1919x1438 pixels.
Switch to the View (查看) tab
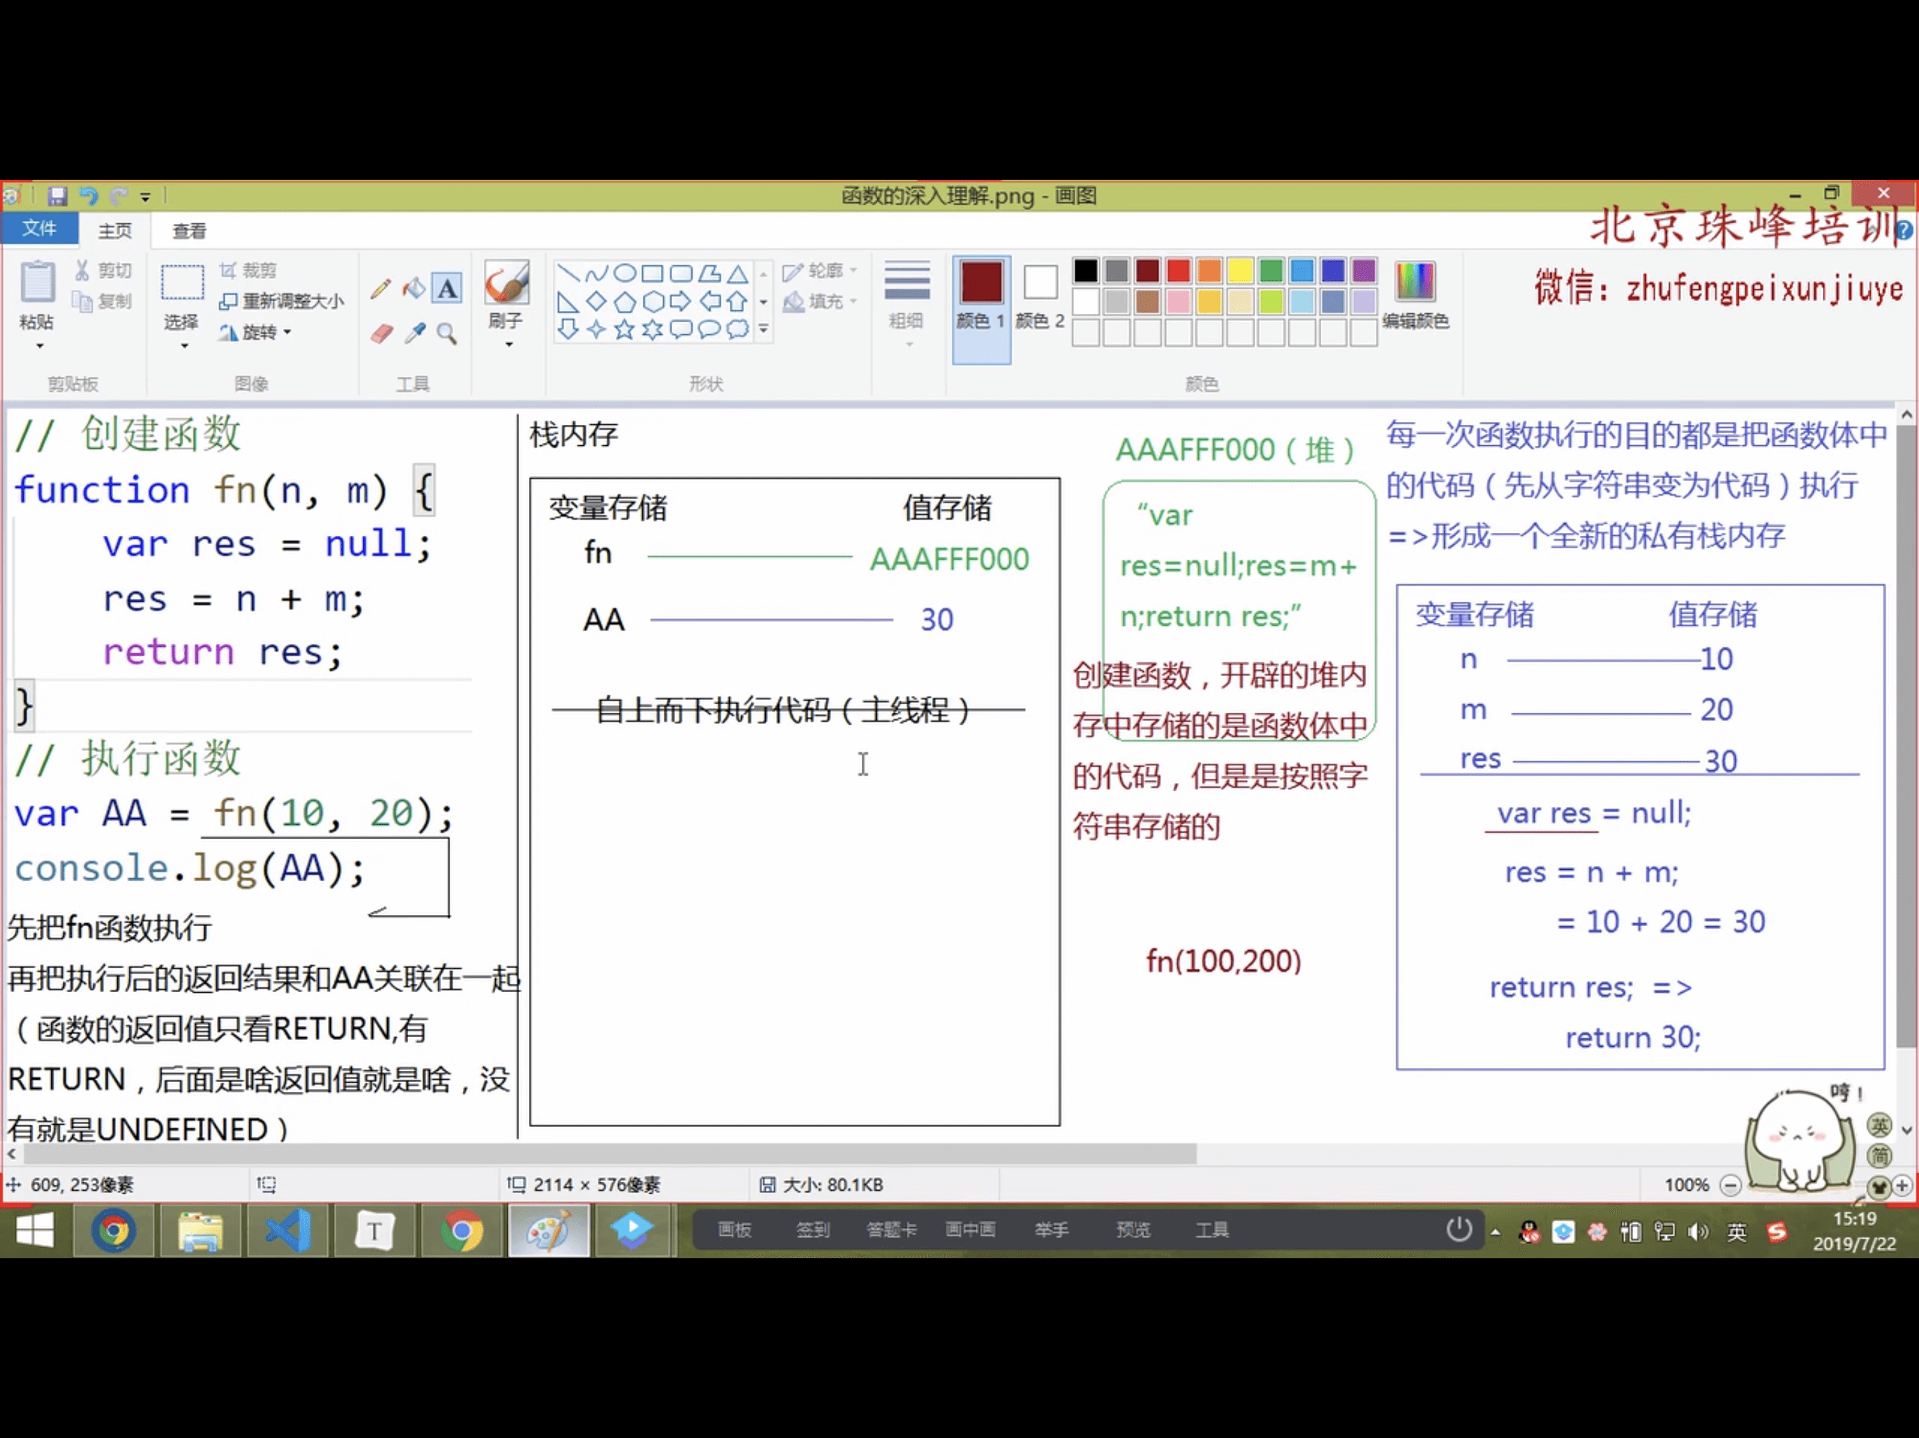point(189,230)
